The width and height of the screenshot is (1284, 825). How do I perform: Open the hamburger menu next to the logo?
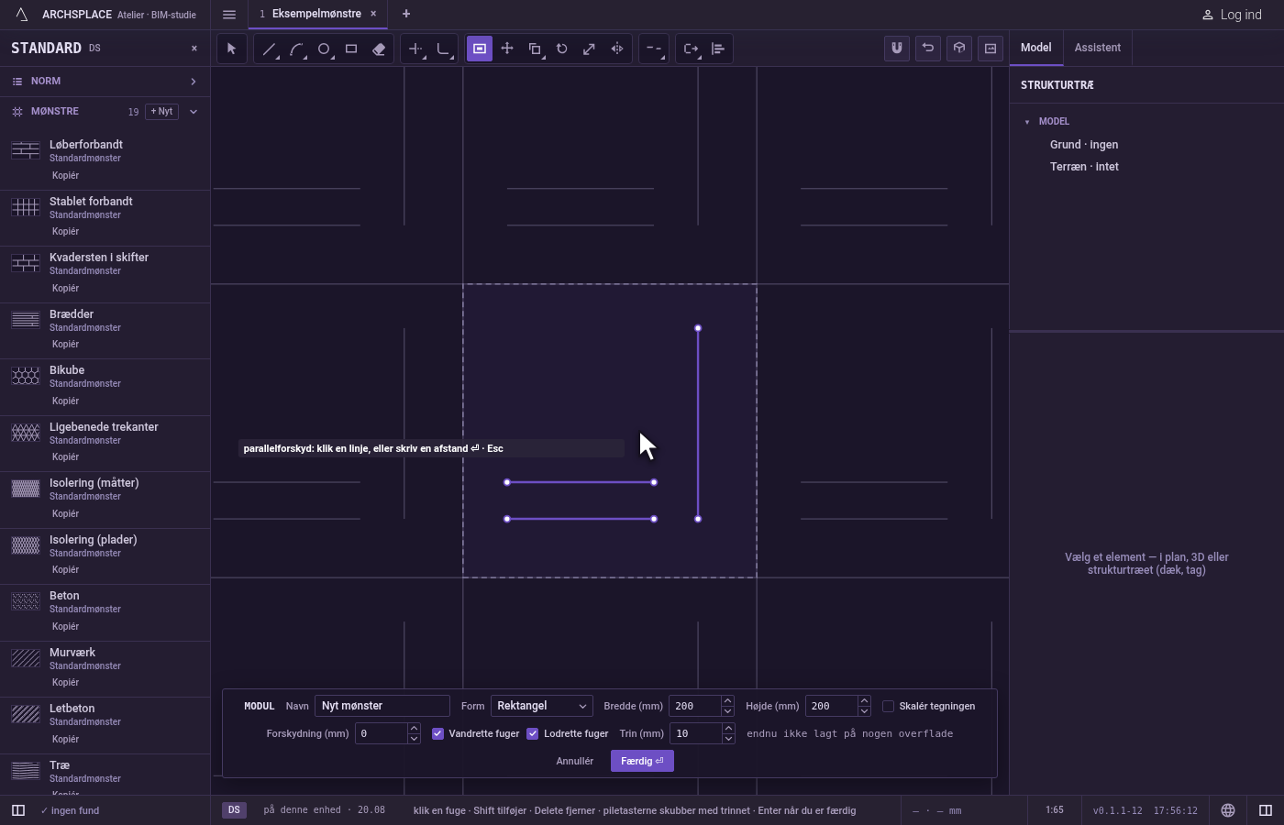229,15
